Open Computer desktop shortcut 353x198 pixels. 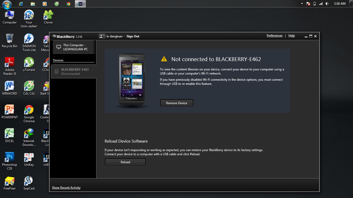click(10, 17)
